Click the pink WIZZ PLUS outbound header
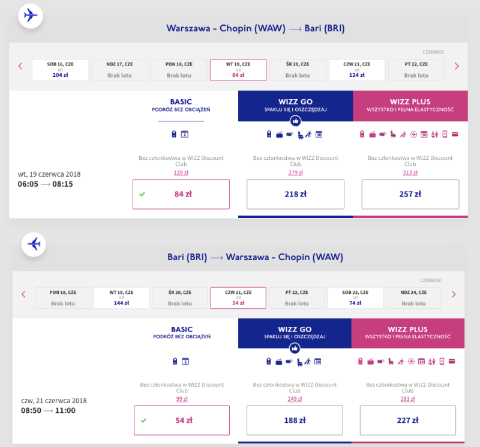 click(410, 106)
